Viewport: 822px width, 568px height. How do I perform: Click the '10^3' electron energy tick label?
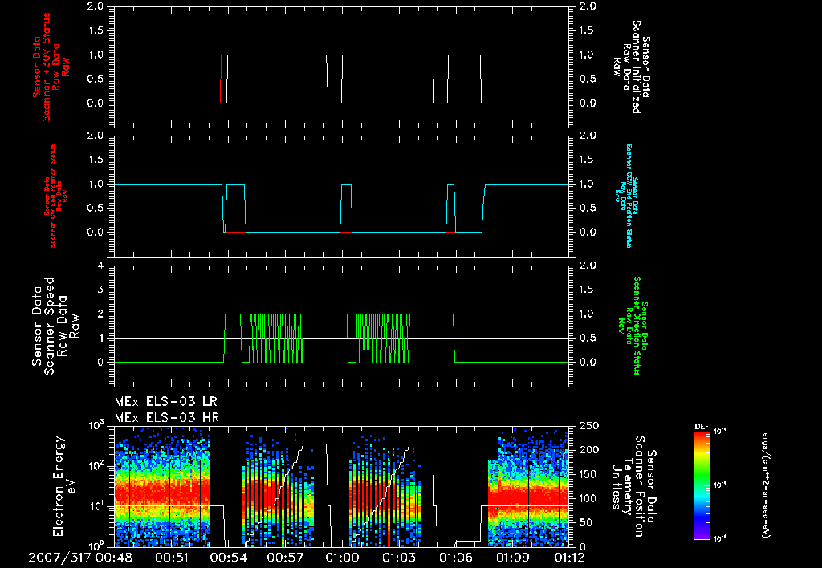tap(96, 424)
